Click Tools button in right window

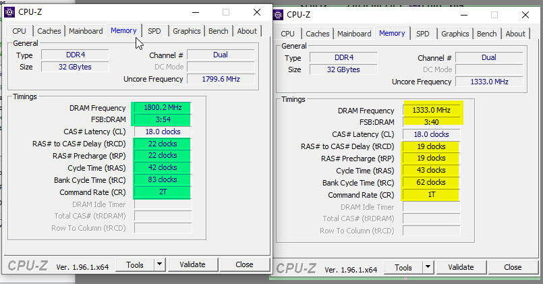point(403,268)
